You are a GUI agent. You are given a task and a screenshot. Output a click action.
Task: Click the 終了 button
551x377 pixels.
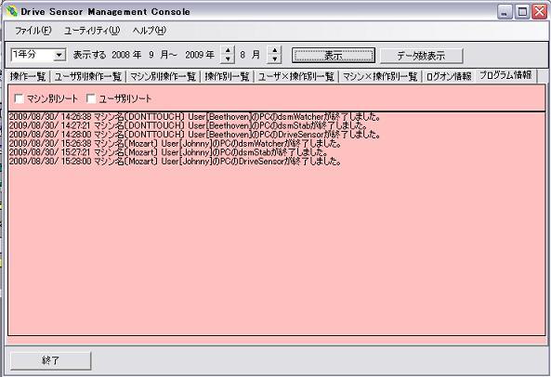click(x=50, y=360)
